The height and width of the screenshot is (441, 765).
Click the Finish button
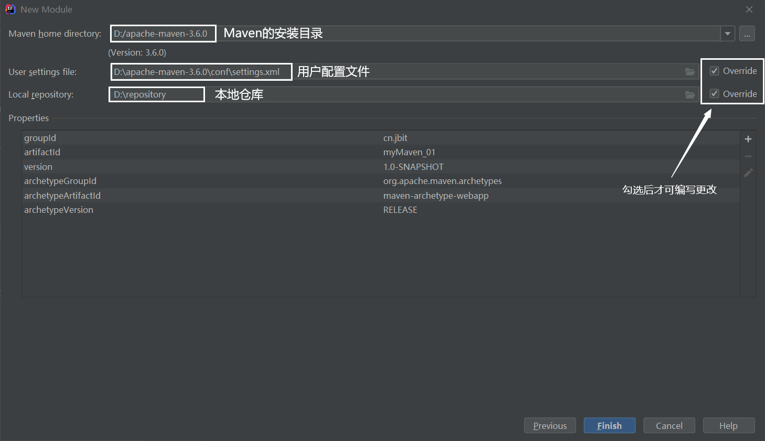(x=609, y=426)
